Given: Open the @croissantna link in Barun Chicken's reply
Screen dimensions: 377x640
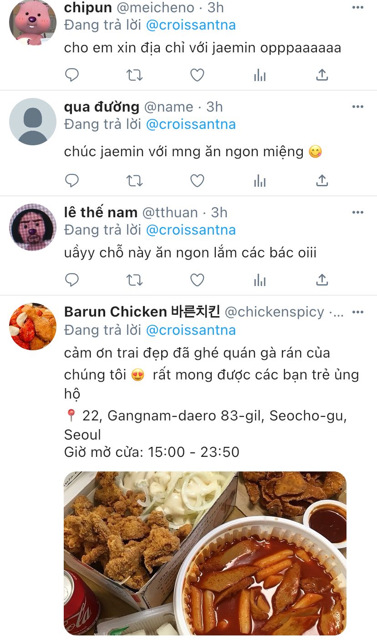Looking at the screenshot, I should point(191,329).
